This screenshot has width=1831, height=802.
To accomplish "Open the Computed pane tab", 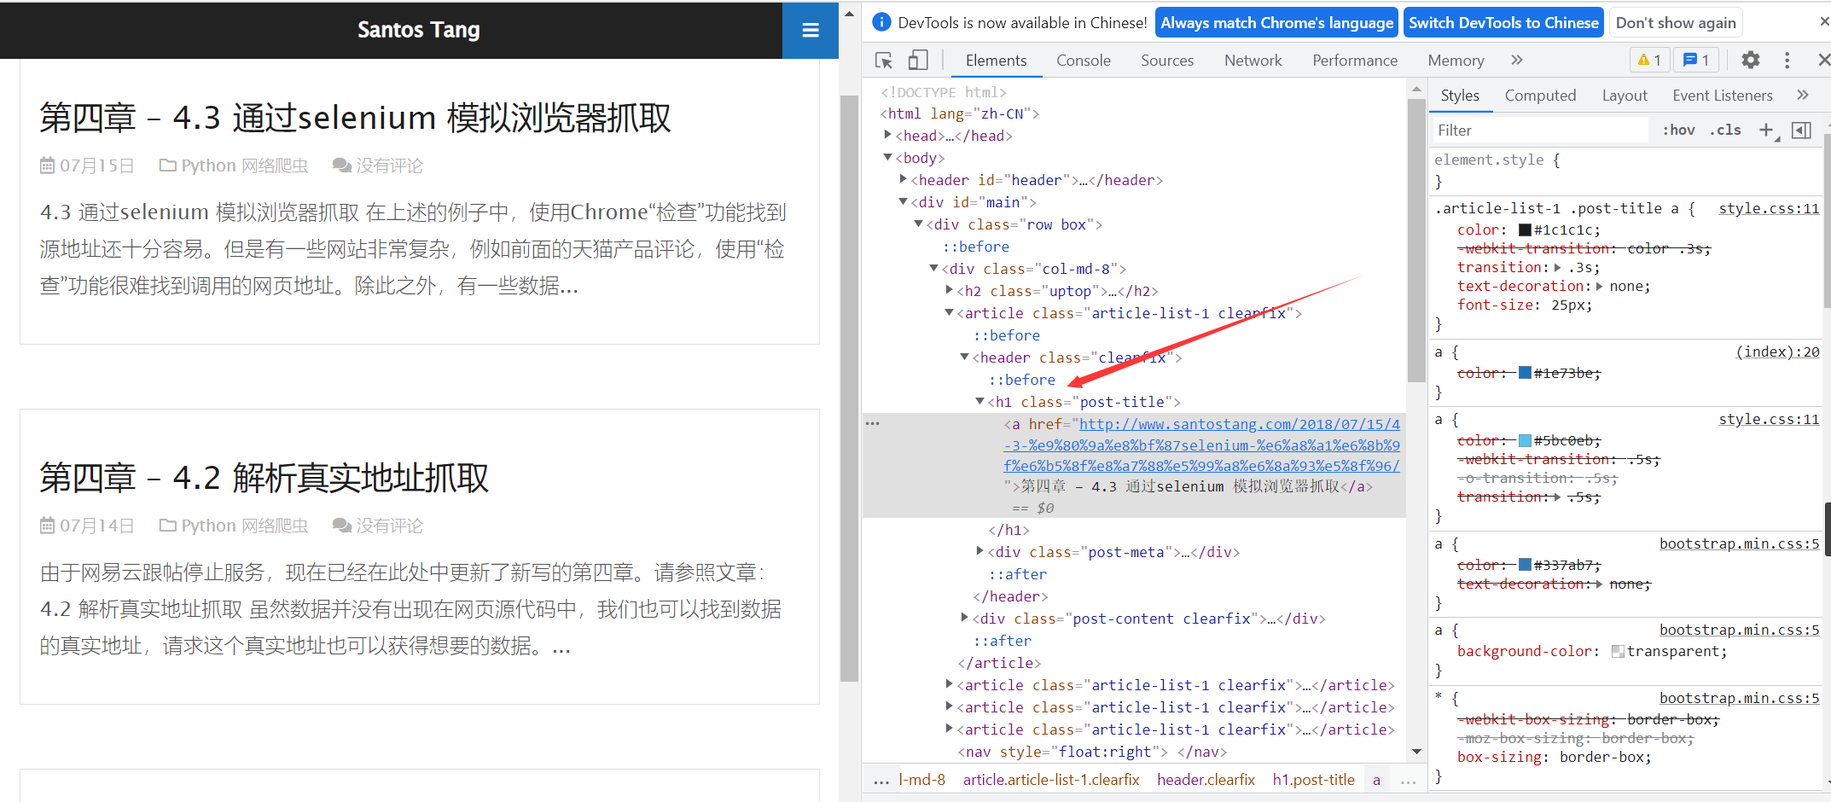I will coord(1540,96).
